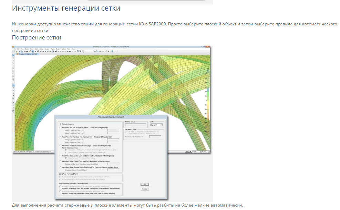Click the Maximum Sub Meshed Size field

point(155,137)
